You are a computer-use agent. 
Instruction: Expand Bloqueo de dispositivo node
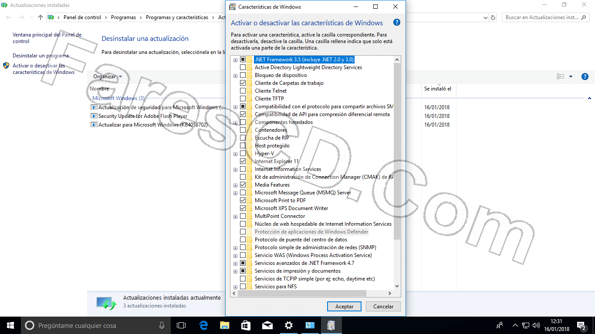coord(236,75)
